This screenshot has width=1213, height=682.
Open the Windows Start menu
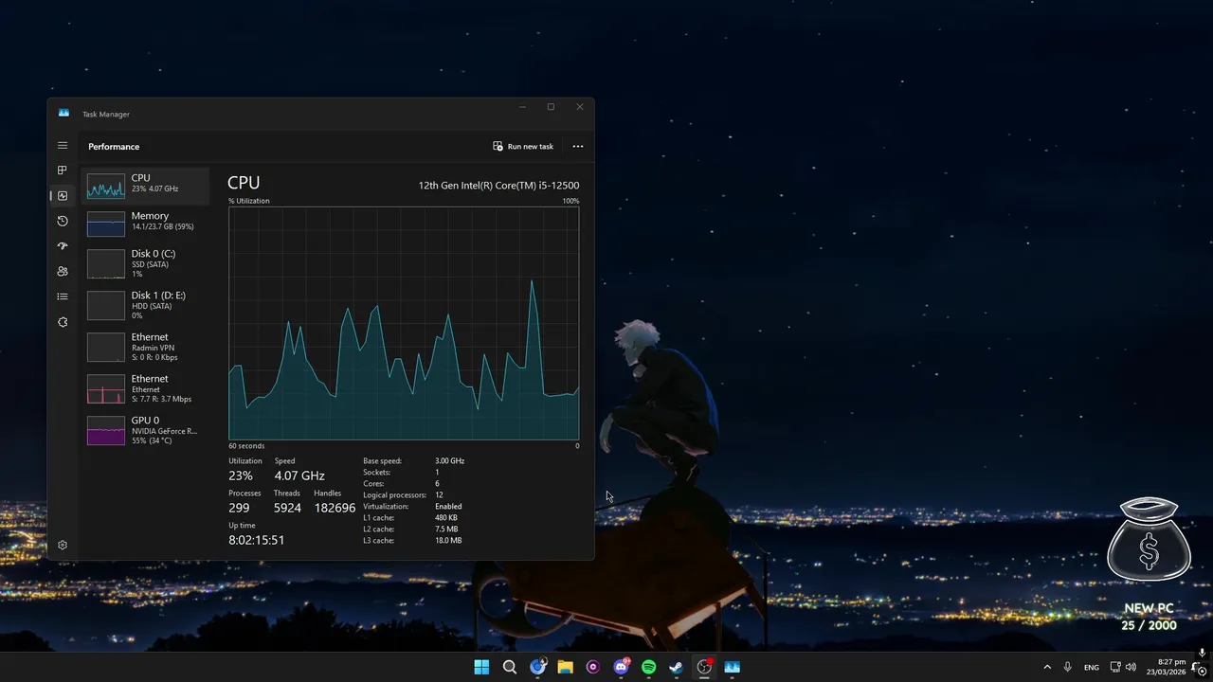481,667
